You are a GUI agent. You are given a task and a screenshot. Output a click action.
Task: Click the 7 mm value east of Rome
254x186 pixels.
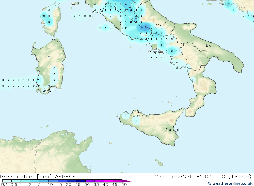coord(141,27)
